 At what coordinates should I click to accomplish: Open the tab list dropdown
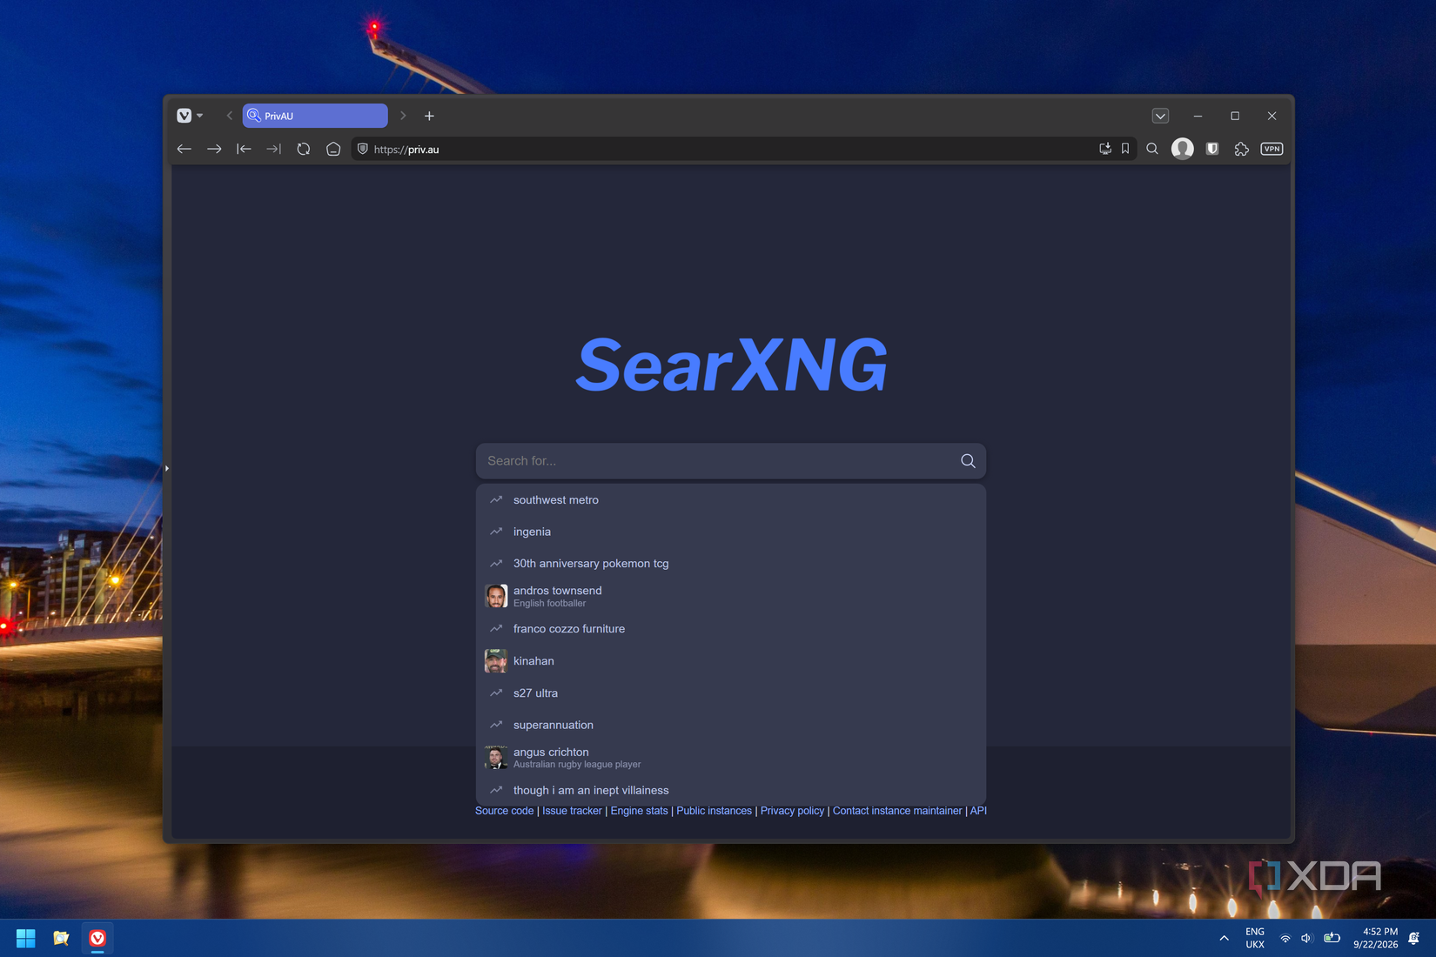[x=1160, y=116]
